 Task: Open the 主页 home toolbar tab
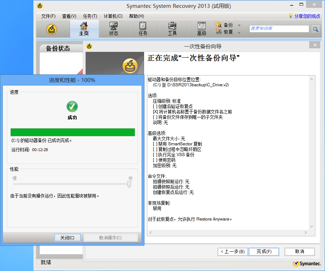tap(84, 29)
